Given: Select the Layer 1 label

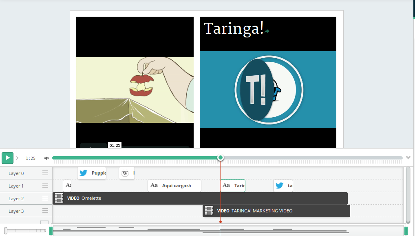Looking at the screenshot, I should 16,186.
